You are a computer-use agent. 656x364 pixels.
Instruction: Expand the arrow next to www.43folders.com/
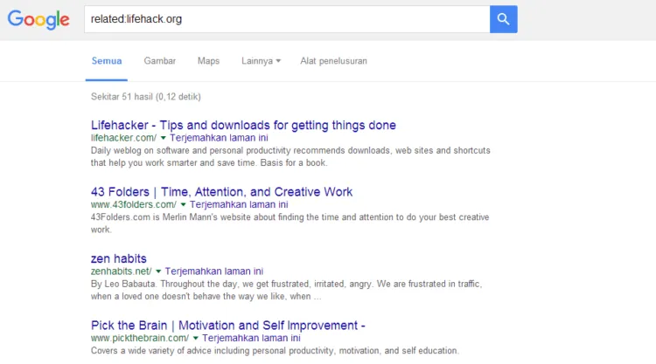click(183, 204)
